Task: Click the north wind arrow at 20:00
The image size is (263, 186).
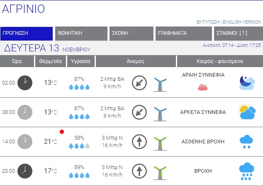Action: click(139, 171)
